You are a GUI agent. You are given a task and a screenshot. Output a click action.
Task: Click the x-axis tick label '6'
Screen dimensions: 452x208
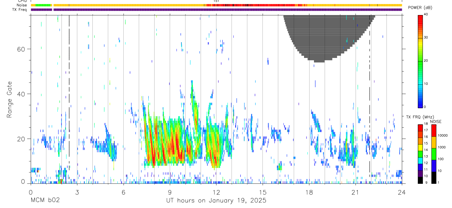tap(123, 192)
